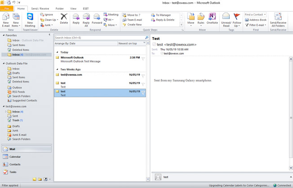Open the Filter E-mail dropdown

coord(256,25)
